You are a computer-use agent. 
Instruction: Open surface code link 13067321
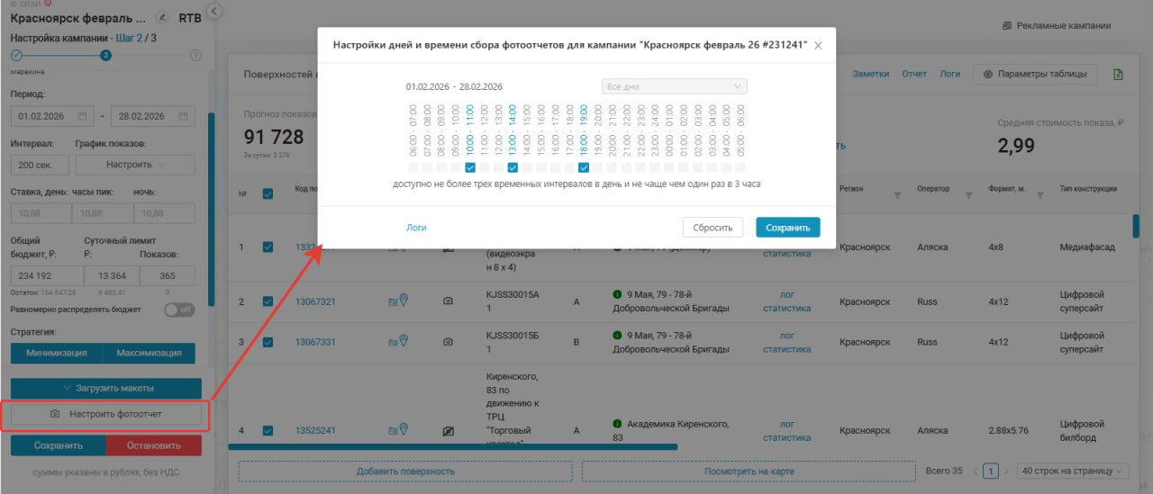[315, 301]
